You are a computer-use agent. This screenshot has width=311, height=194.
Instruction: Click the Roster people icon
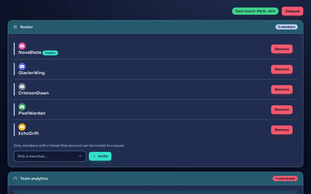(x=15, y=27)
